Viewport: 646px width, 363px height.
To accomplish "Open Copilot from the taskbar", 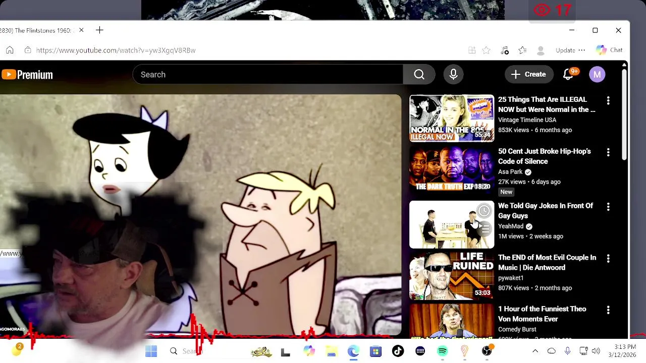I will tap(309, 351).
